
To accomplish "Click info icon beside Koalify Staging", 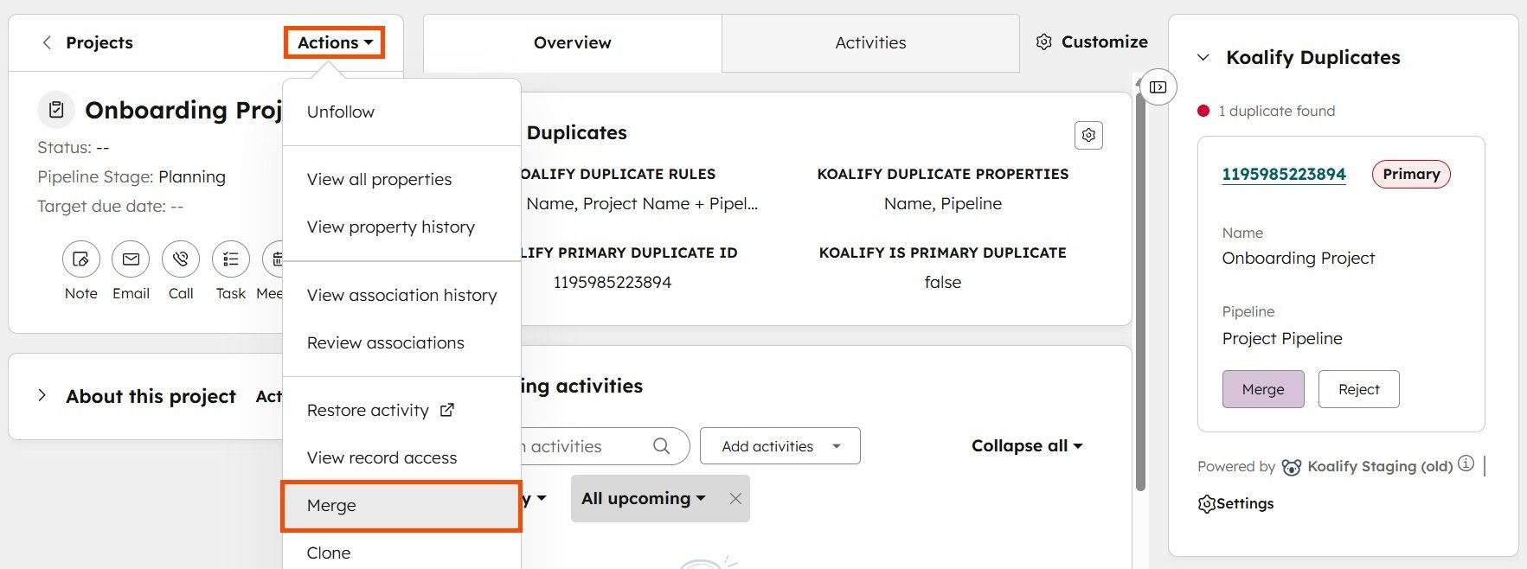I will [1466, 464].
